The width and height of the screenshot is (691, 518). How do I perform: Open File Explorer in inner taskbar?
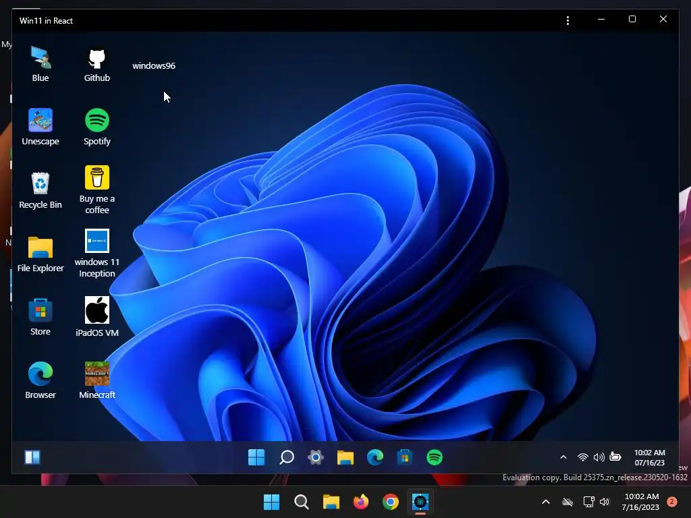[x=345, y=457]
